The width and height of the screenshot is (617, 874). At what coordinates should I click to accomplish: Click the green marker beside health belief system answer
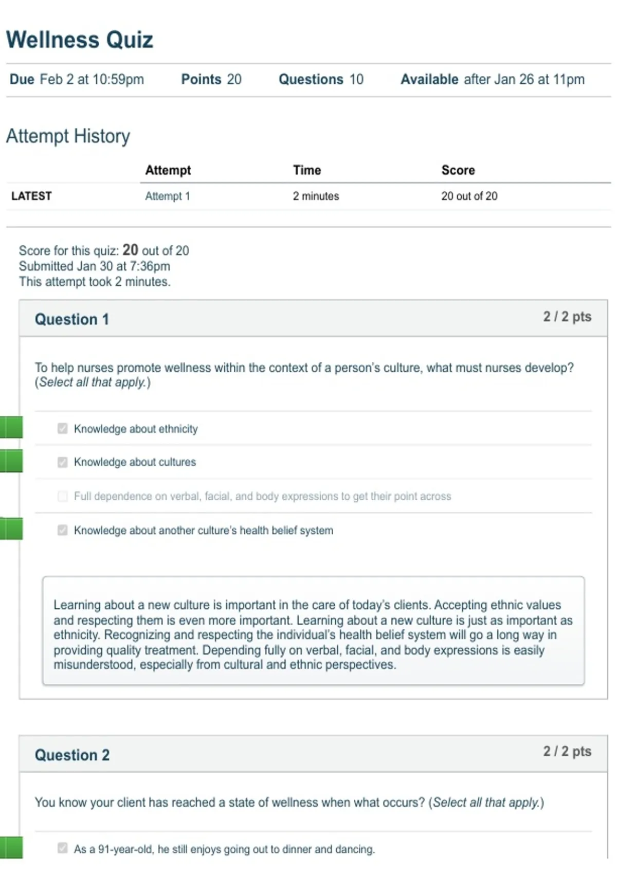[x=11, y=529]
